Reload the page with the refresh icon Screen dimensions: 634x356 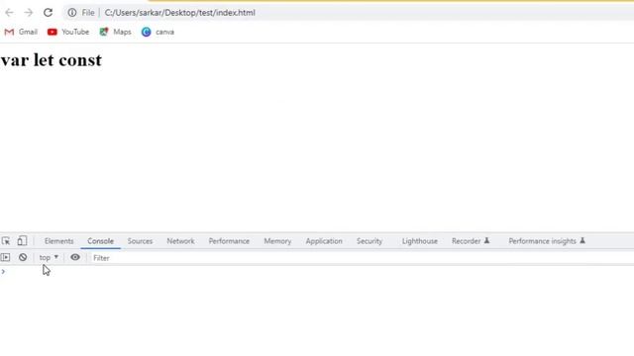coord(48,13)
